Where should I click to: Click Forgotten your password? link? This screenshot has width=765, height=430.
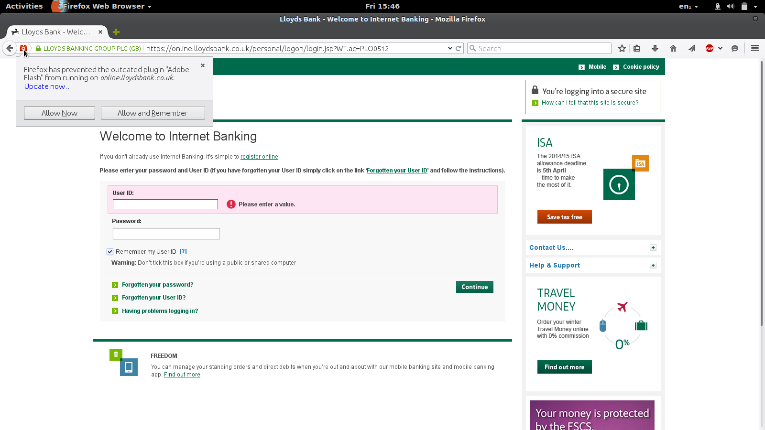(x=157, y=285)
